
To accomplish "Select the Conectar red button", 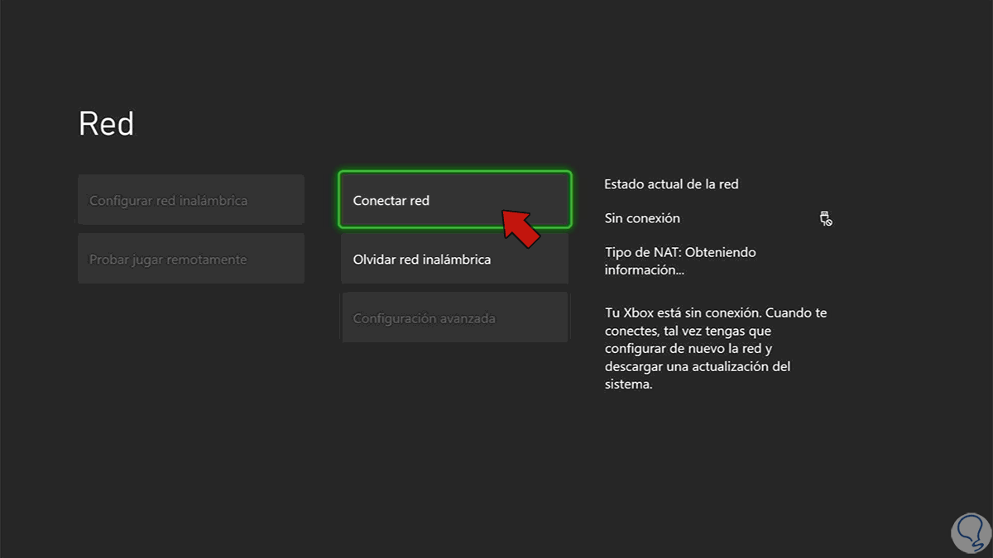I will coord(454,200).
